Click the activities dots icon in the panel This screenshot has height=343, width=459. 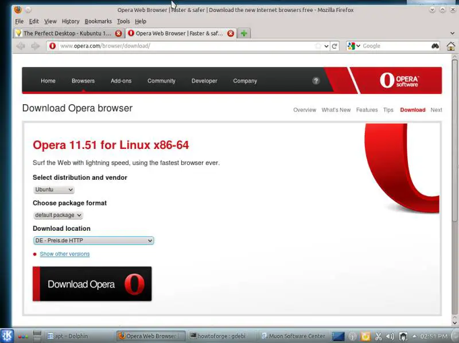coord(23,336)
